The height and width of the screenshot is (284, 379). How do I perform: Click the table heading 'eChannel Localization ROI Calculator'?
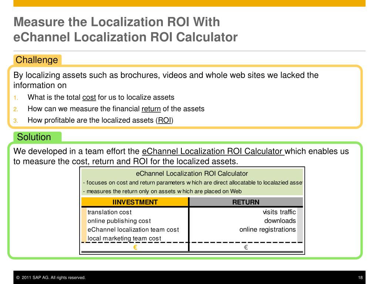click(192, 174)
